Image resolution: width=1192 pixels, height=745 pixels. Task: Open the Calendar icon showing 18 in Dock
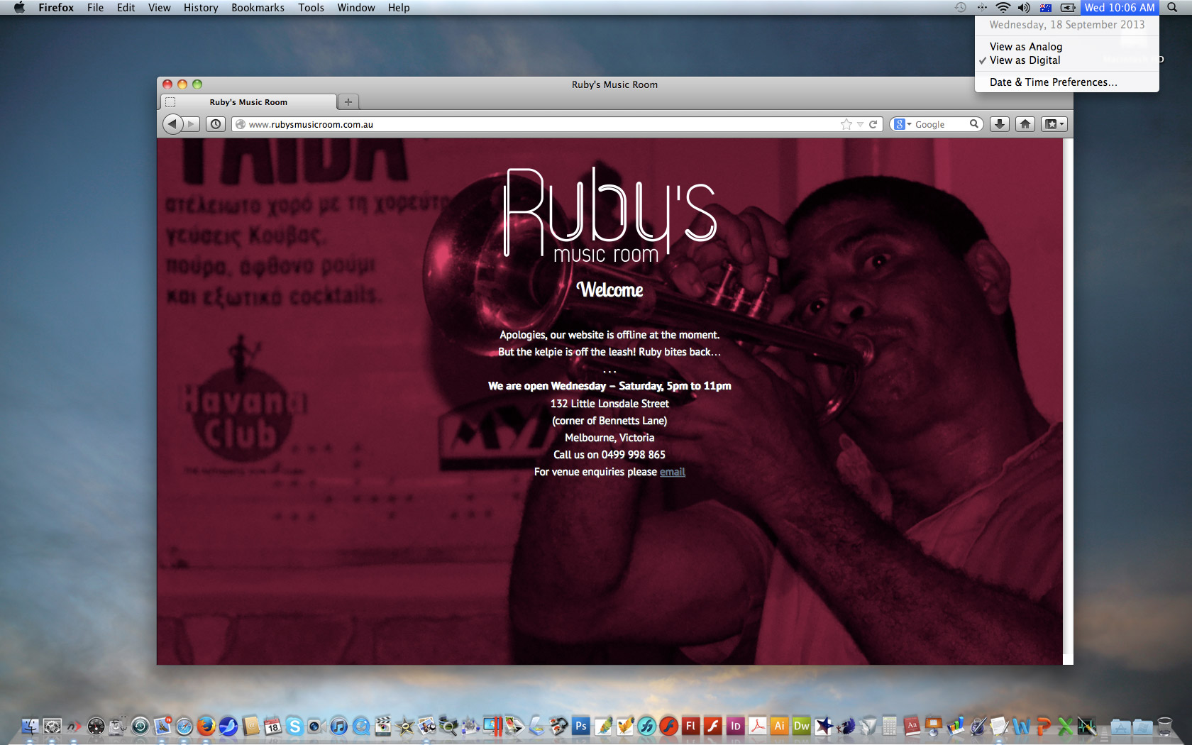[272, 726]
